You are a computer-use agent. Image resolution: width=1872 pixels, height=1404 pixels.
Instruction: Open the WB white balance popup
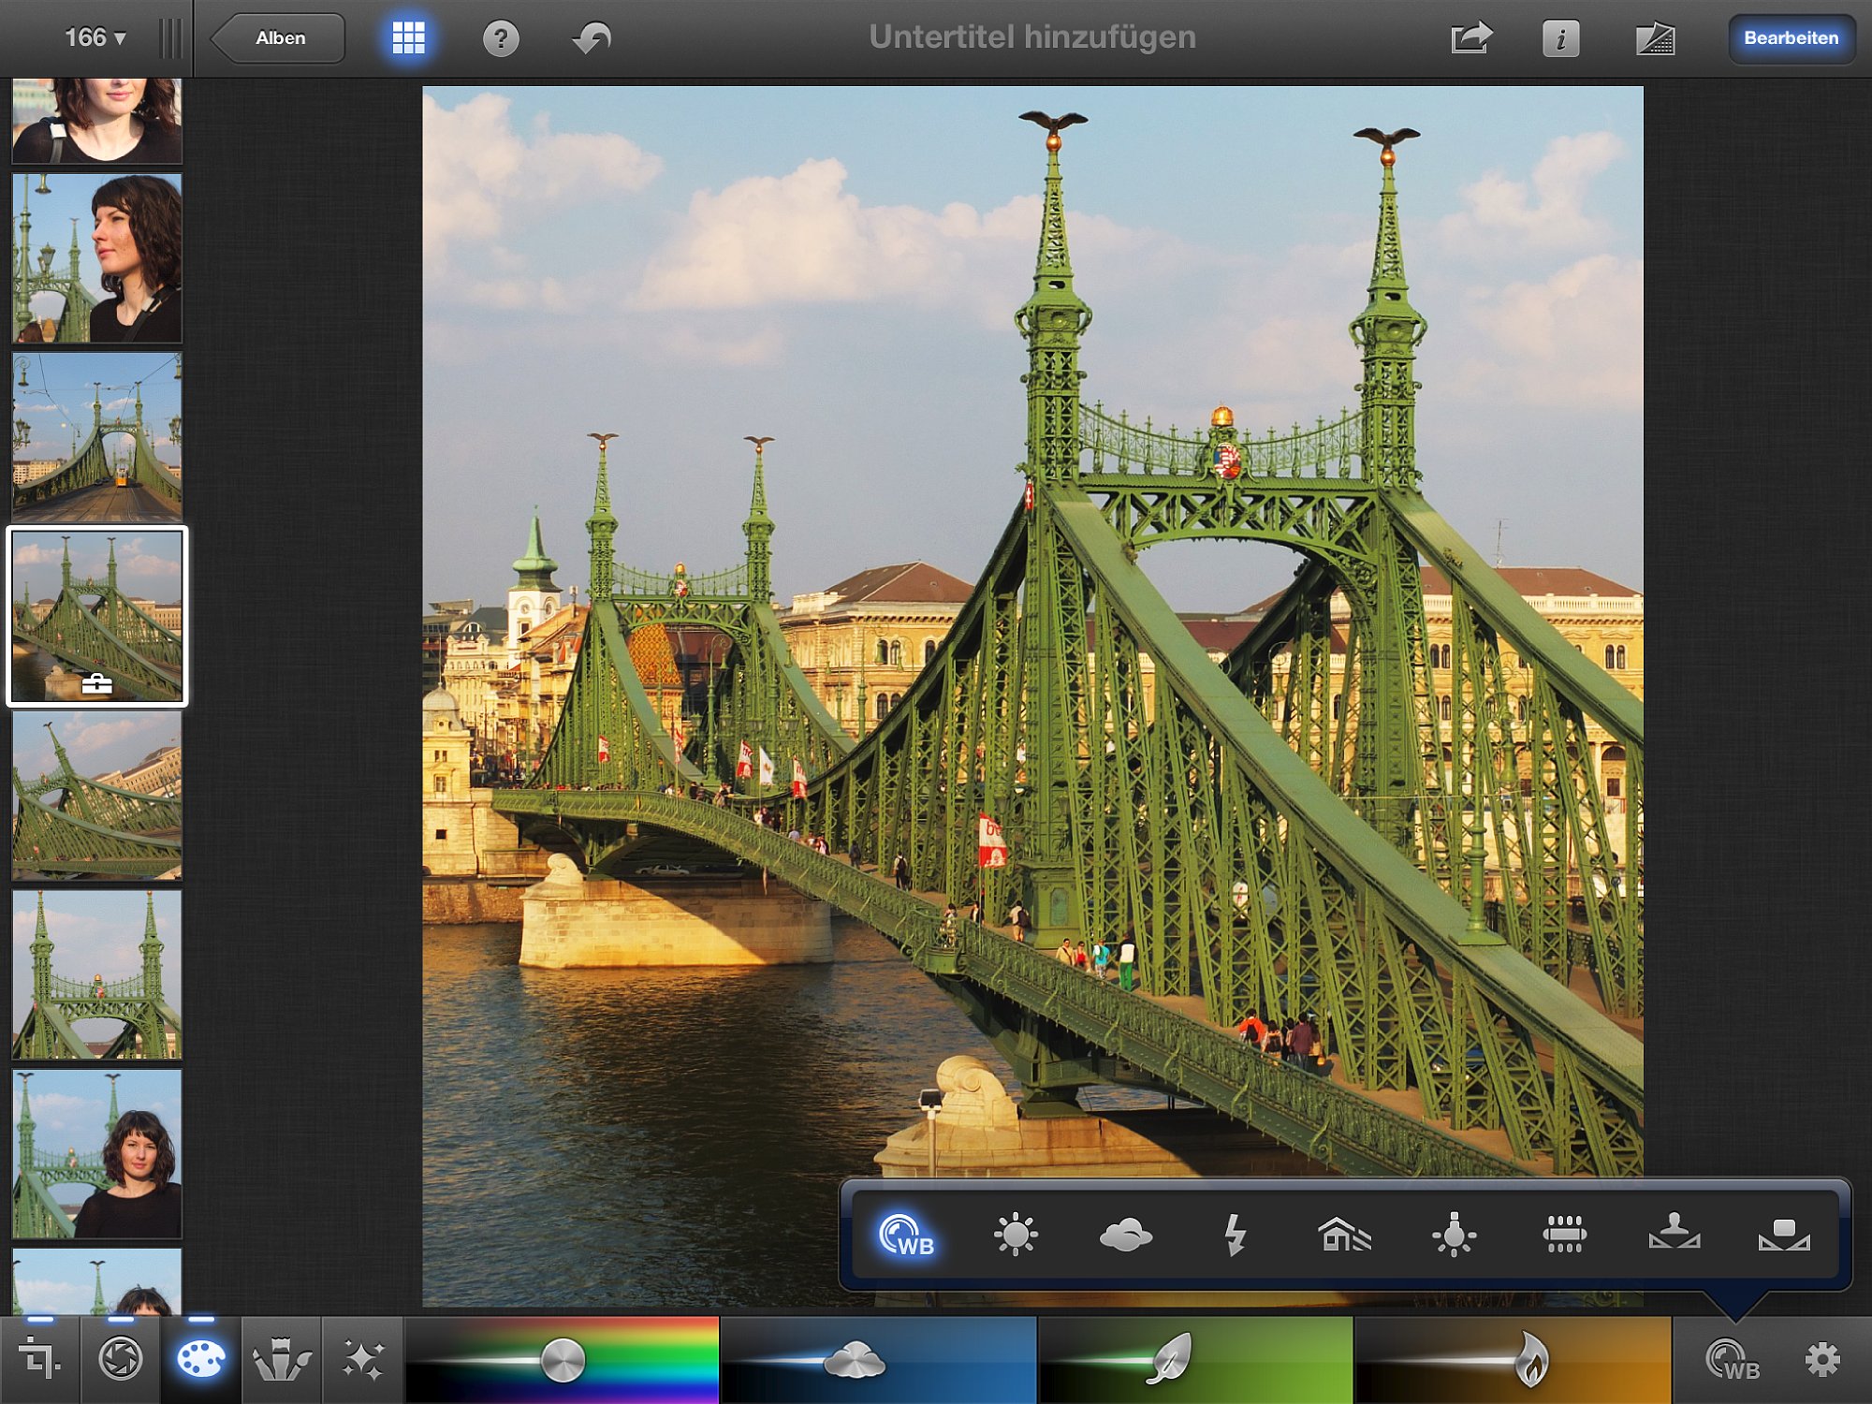[1733, 1359]
